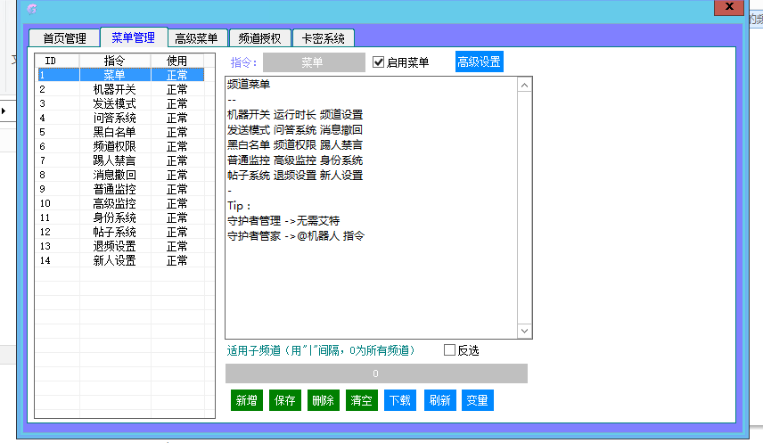Select the 消息撤回 row
The width and height of the screenshot is (763, 443).
120,175
